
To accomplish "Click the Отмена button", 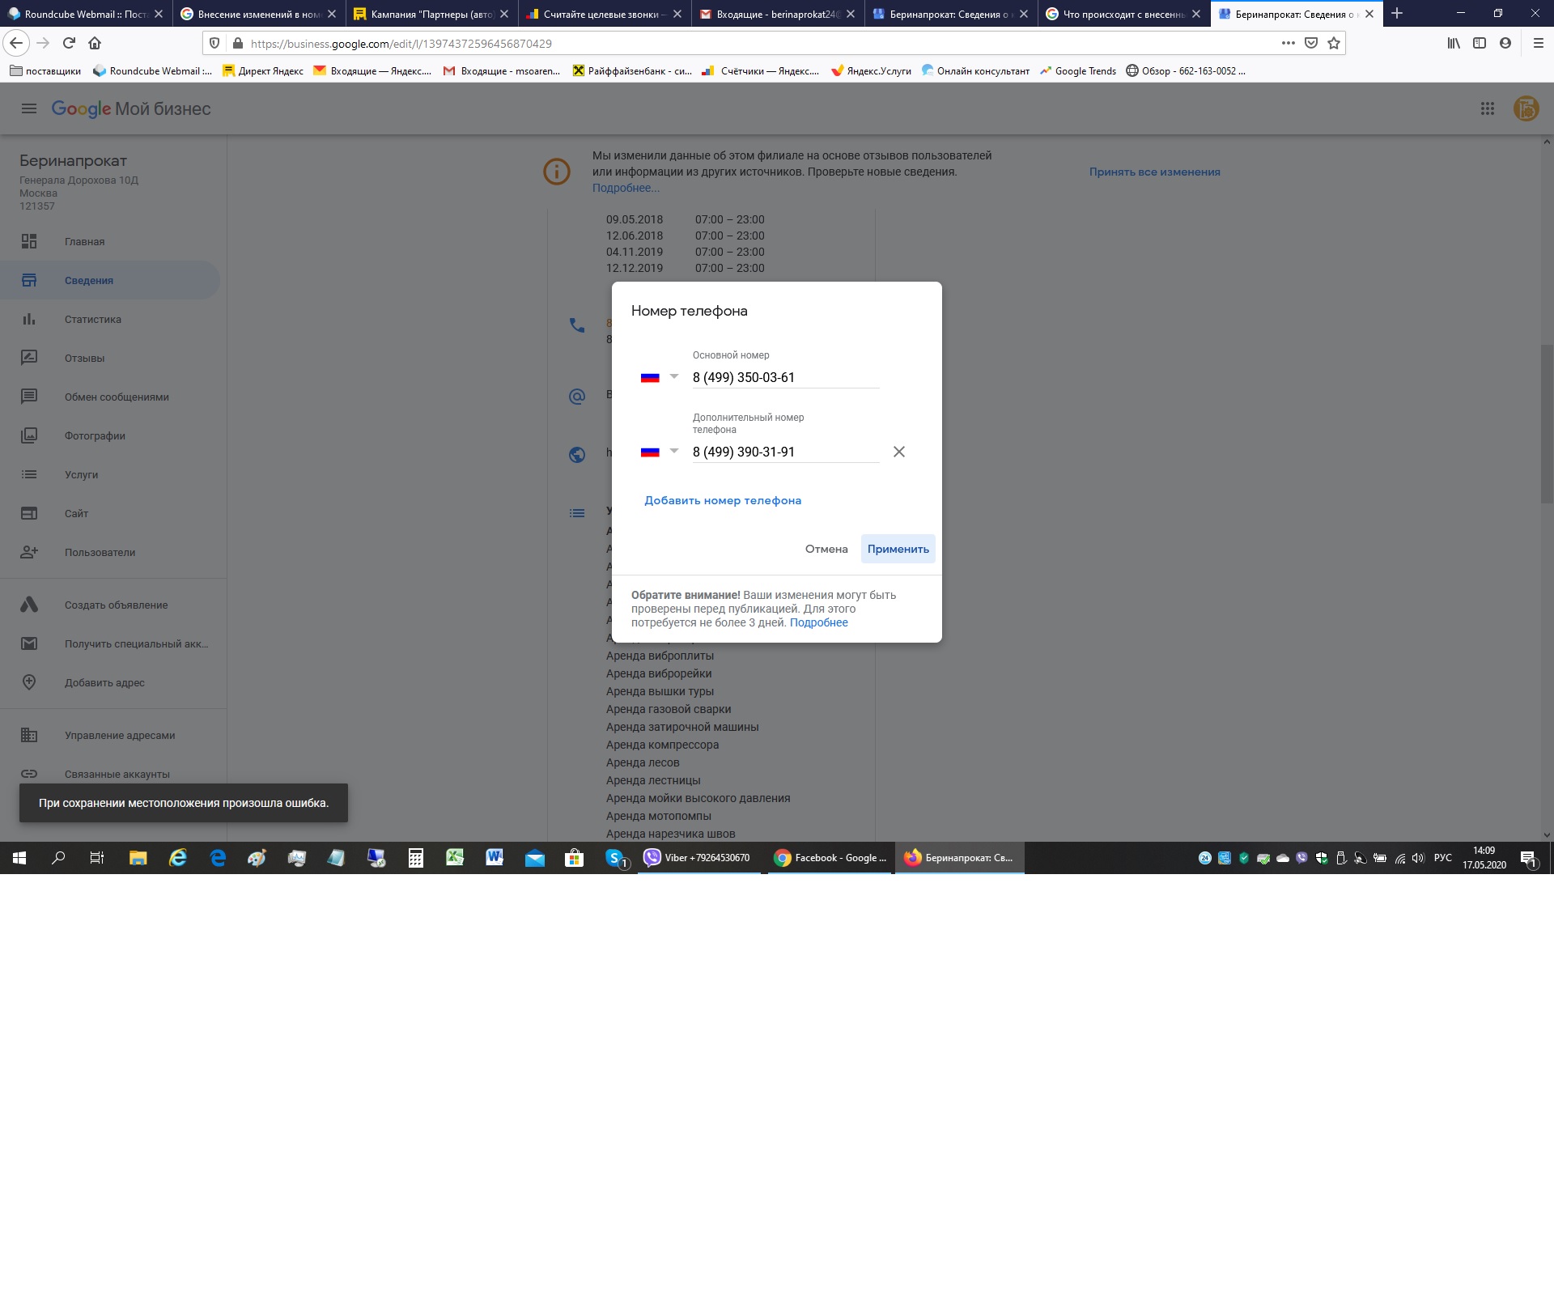I will coord(826,549).
